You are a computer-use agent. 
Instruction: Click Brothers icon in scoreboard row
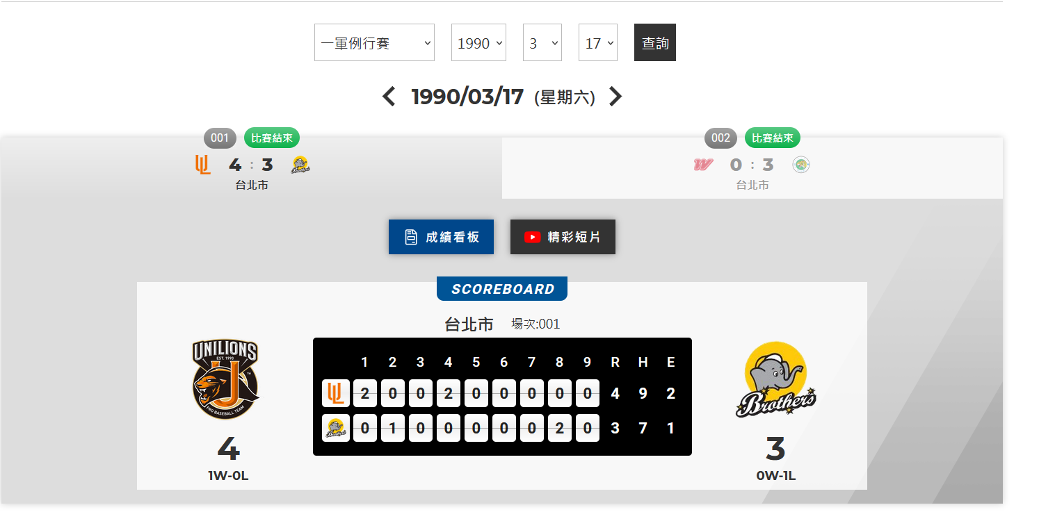[336, 428]
